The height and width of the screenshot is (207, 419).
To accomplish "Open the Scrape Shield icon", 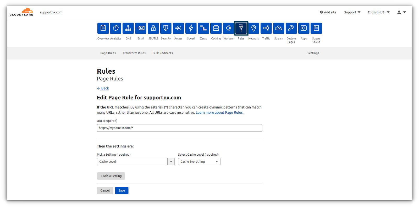I will click(316, 28).
